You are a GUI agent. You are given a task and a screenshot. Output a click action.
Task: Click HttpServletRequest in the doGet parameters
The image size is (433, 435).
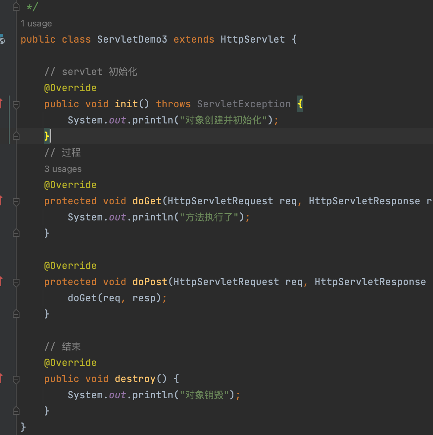pos(221,201)
